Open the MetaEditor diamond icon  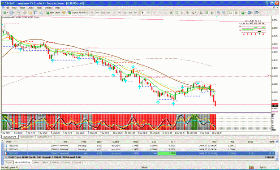64,13
